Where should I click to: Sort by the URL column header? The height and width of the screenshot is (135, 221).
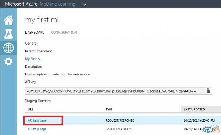point(31,109)
